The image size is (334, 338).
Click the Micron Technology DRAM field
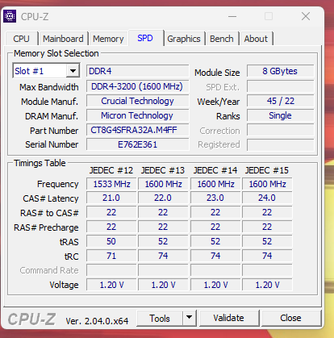click(138, 115)
